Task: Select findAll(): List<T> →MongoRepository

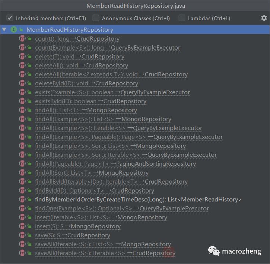Action: pos(86,110)
